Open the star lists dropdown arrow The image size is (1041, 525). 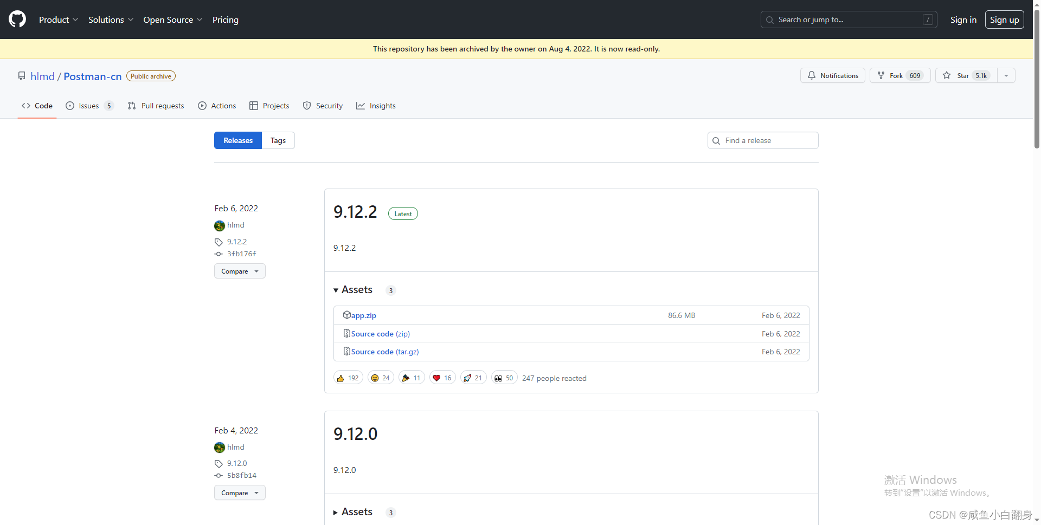[1006, 75]
